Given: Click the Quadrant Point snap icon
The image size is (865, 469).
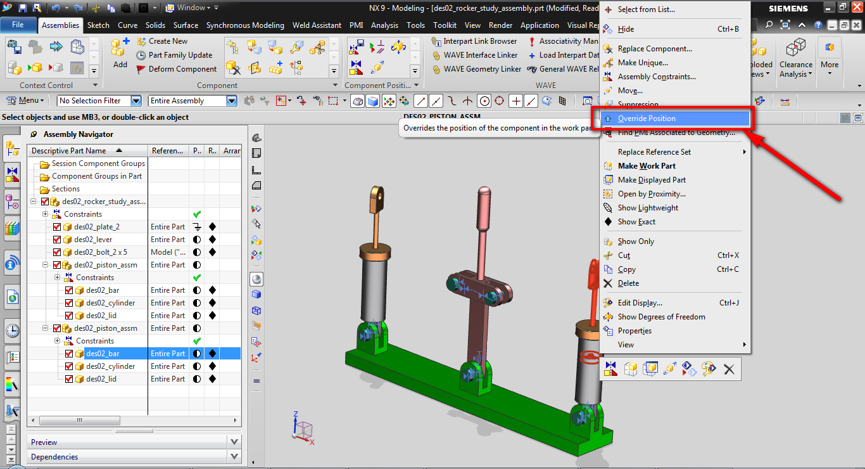Looking at the screenshot, I should pos(500,101).
